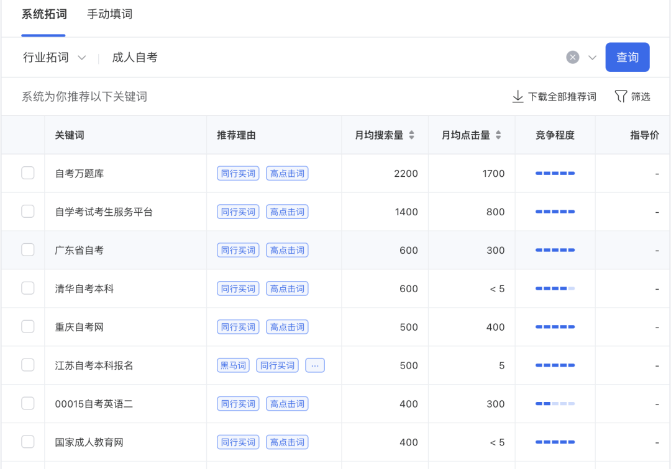Click the 下载全部推荐词 link
Screen dimensions: 671x469
[561, 97]
